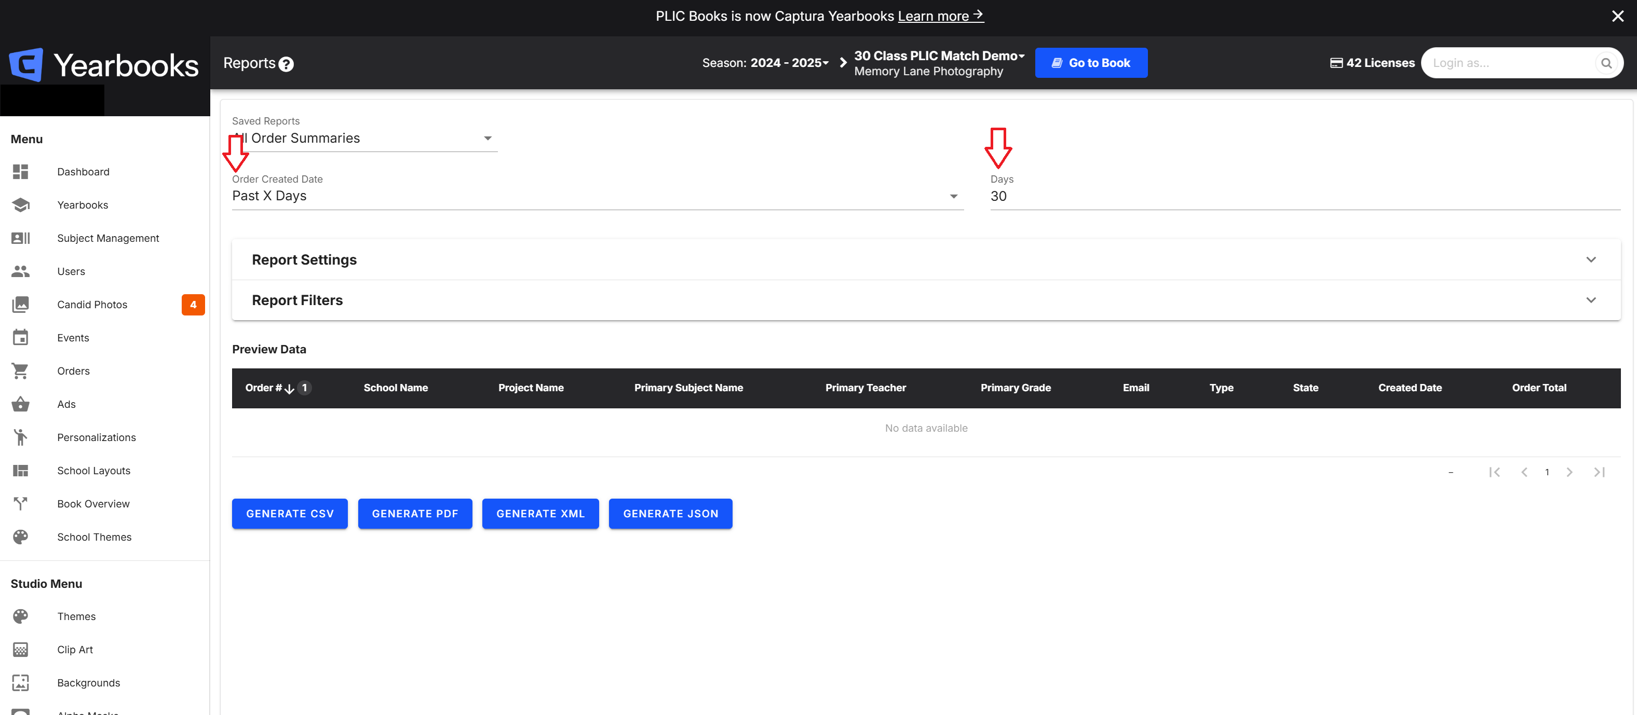Click the Generate JSON button
This screenshot has width=1637, height=715.
point(670,514)
